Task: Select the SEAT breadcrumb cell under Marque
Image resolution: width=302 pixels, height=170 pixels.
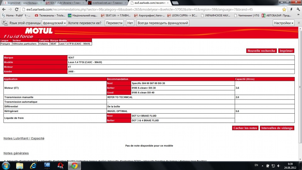Action: (54, 44)
